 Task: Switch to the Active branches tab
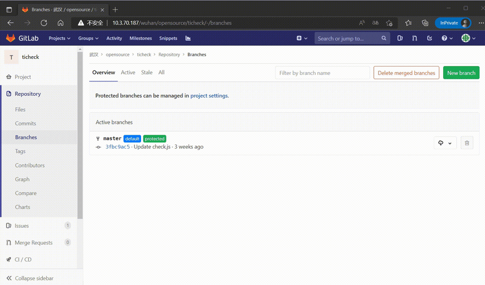128,73
